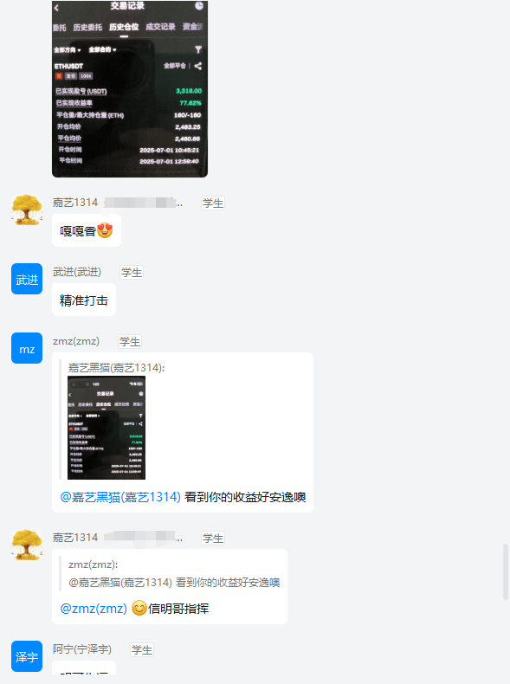Click the chat scrollbar thumb on the right
This screenshot has width=510, height=684.
[x=506, y=571]
